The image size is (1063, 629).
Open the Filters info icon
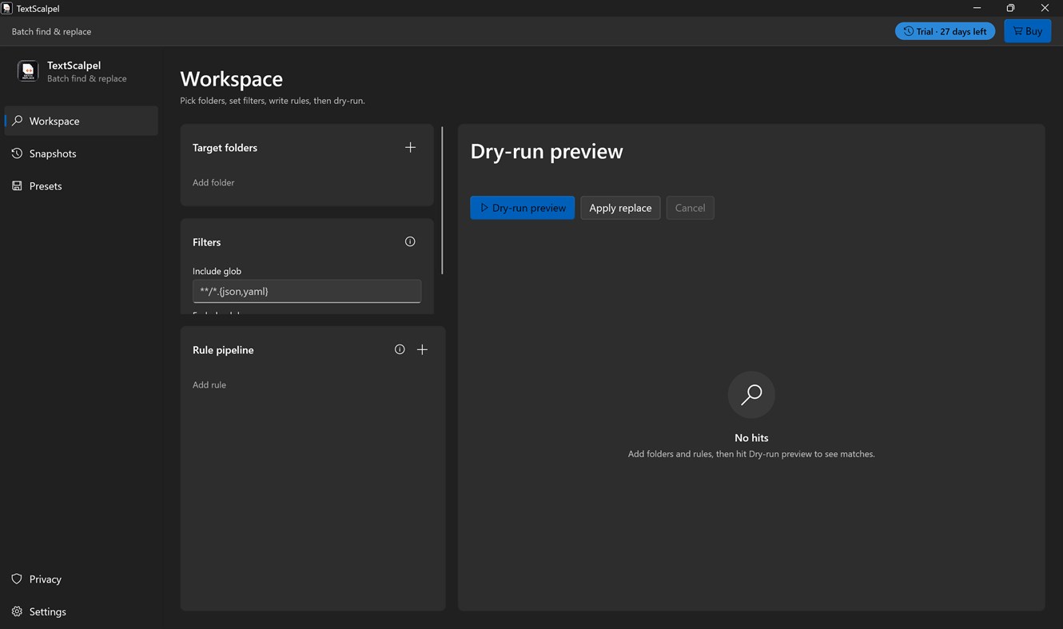tap(410, 241)
